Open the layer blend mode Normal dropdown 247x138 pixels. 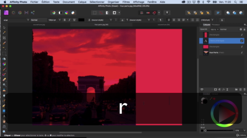[x=229, y=30]
